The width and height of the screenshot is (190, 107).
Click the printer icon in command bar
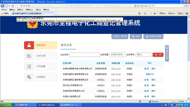(155, 14)
